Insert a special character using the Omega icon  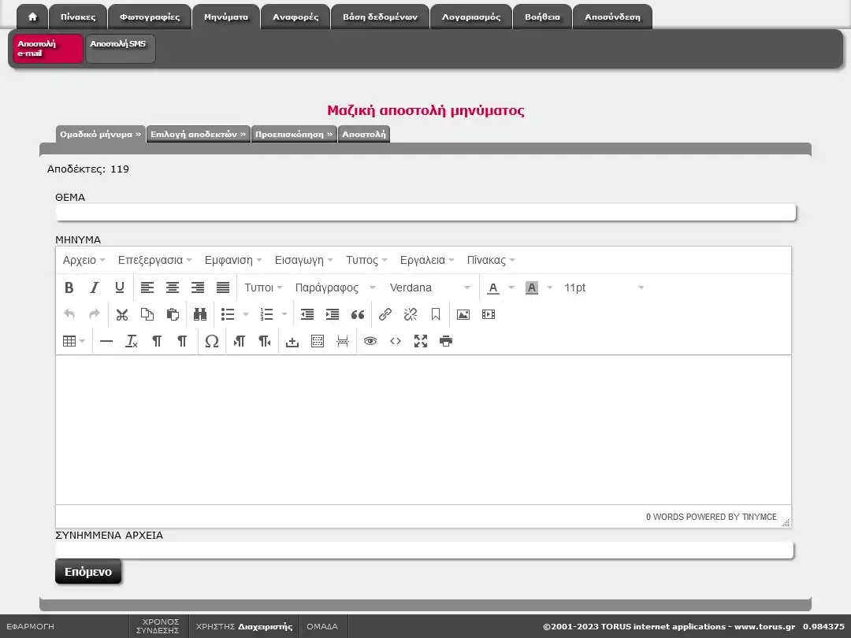[211, 341]
